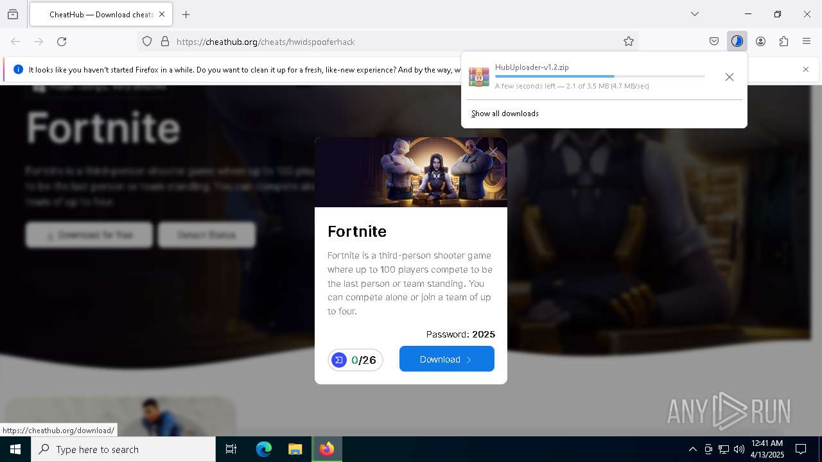Click the Fortnite popup banner image

point(411,172)
